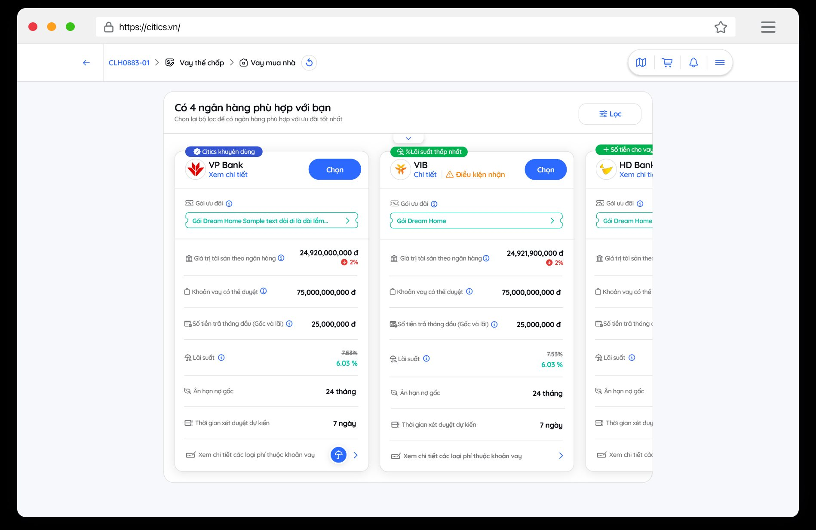Bookmark page with the star icon
This screenshot has height=530, width=816.
(x=721, y=27)
